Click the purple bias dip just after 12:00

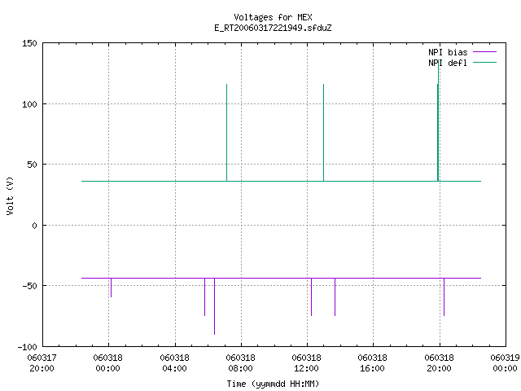coord(311,297)
